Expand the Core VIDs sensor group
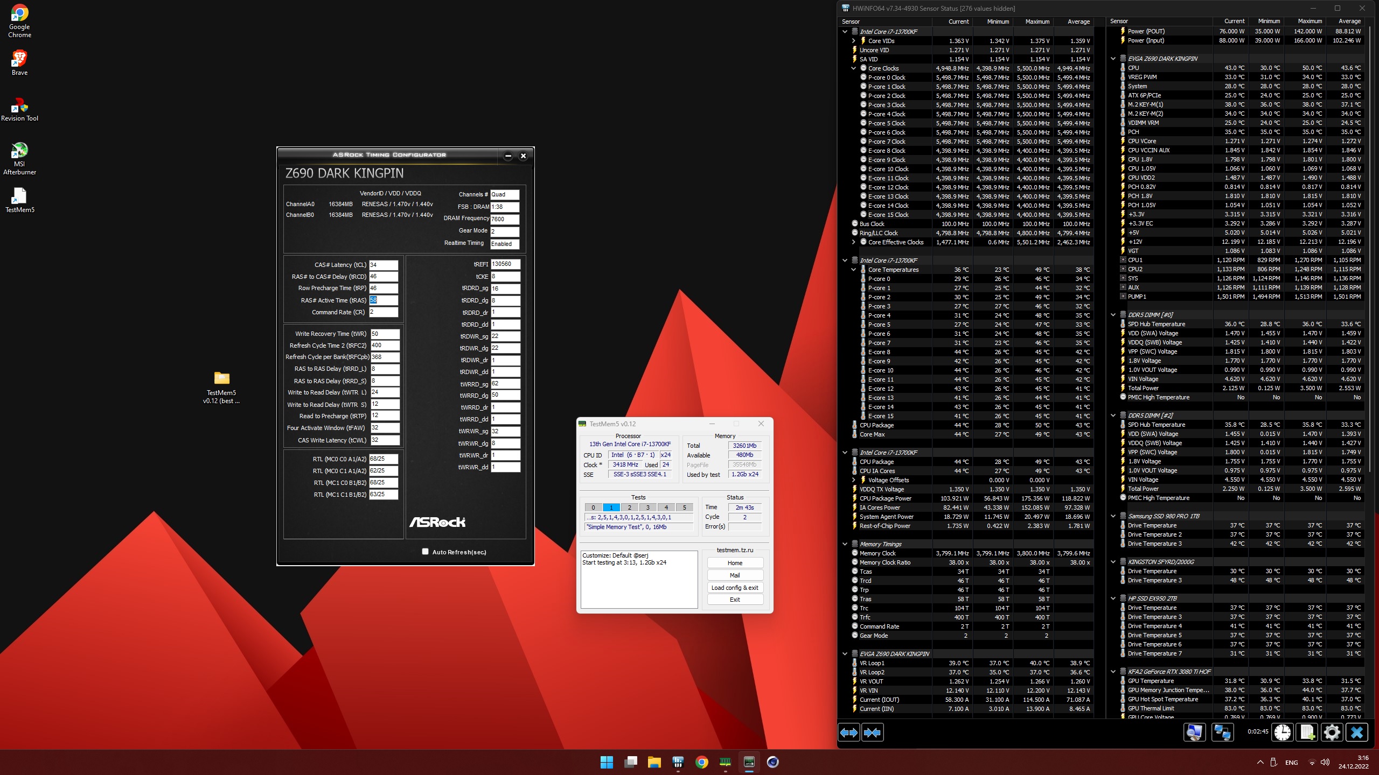The image size is (1379, 775). 853,41
